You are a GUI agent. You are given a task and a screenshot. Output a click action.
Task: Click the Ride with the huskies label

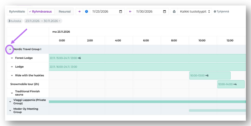(29, 75)
